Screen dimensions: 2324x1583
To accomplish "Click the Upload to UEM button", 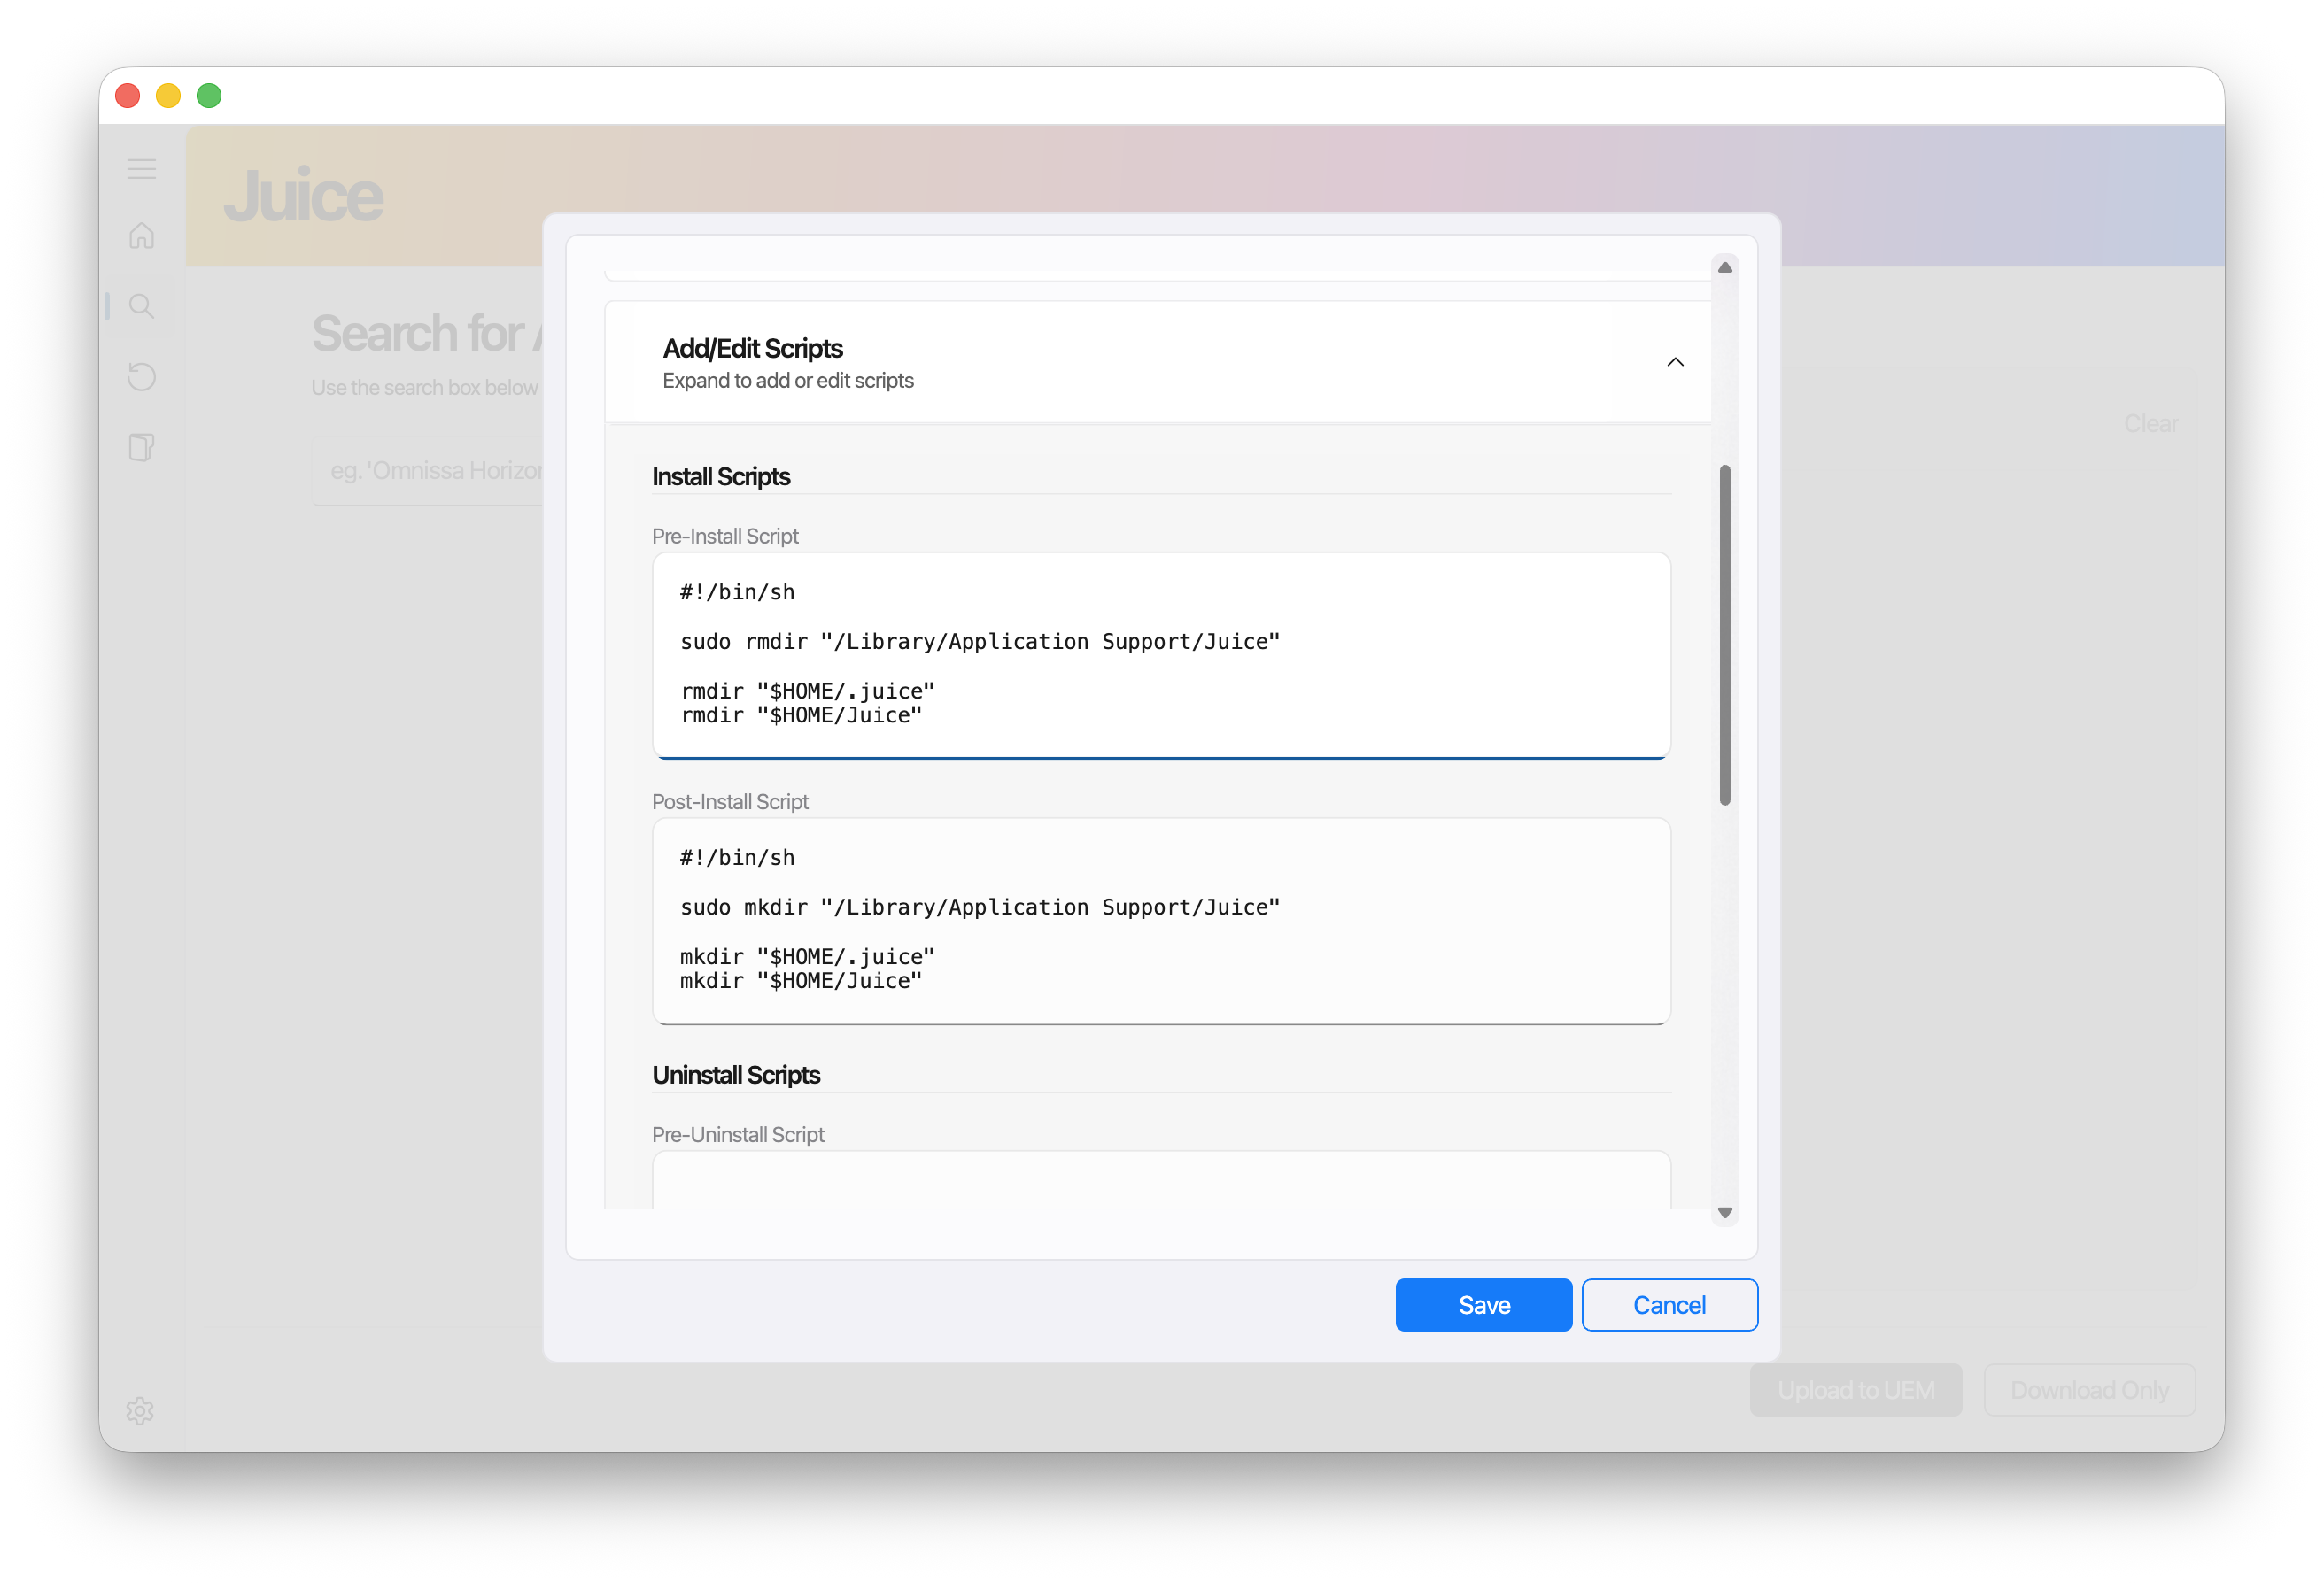I will (1855, 1389).
